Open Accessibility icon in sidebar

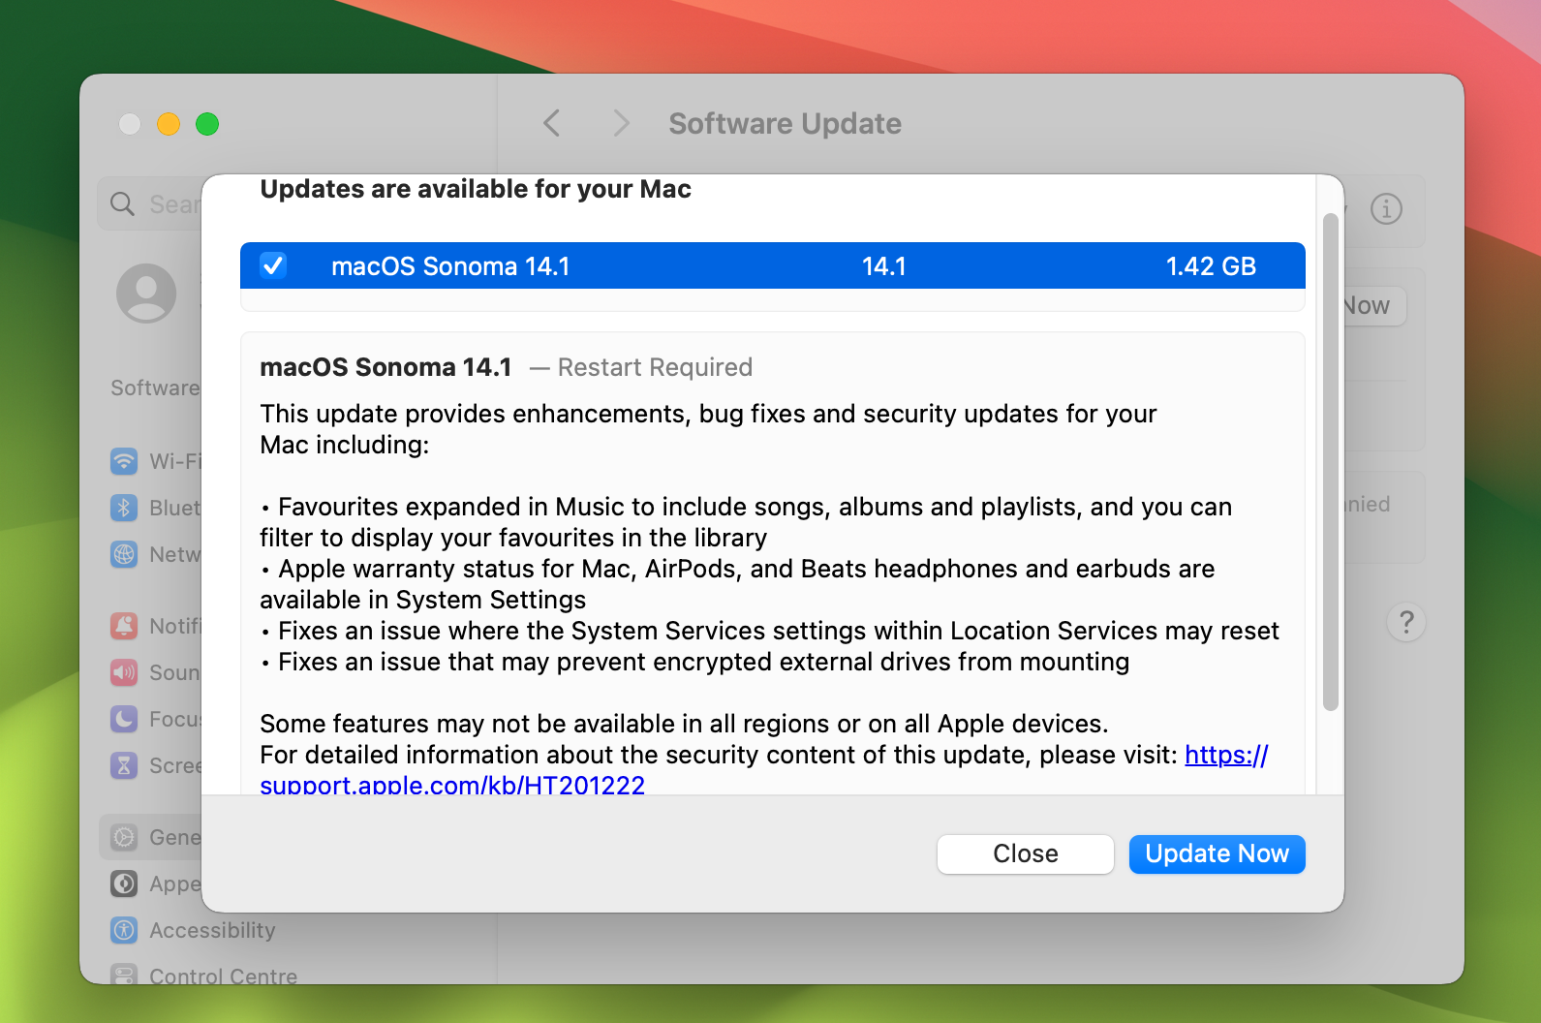click(124, 930)
